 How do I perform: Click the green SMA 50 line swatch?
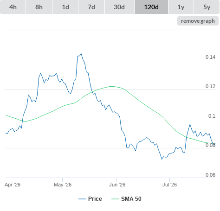click(x=115, y=199)
